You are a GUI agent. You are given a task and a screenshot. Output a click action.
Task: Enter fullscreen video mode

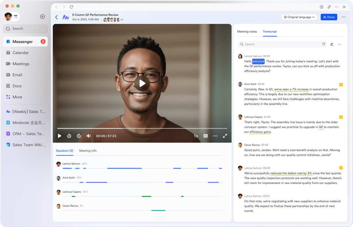point(225,136)
